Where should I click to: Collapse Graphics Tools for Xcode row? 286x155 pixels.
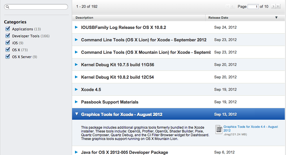[76, 114]
